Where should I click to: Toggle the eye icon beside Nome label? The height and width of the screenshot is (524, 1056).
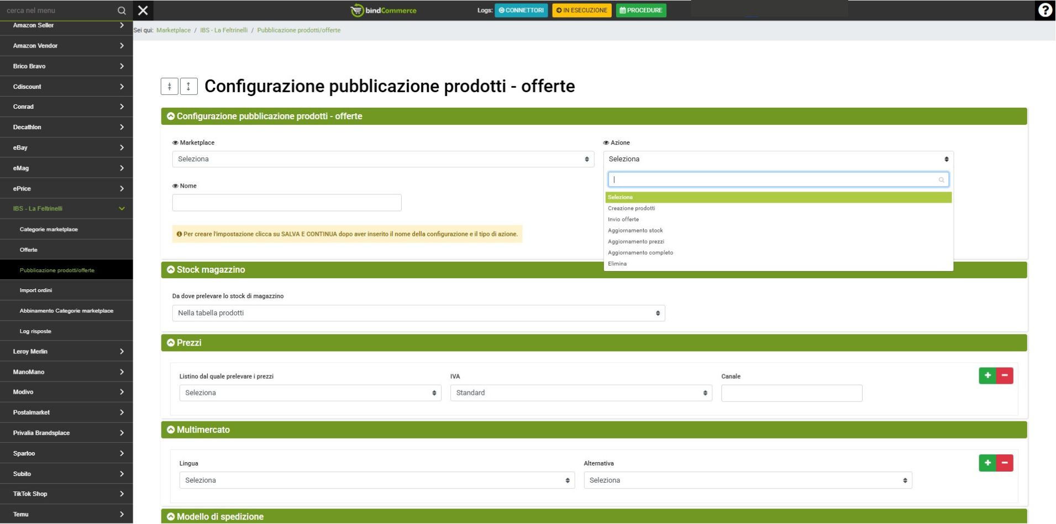(x=175, y=186)
